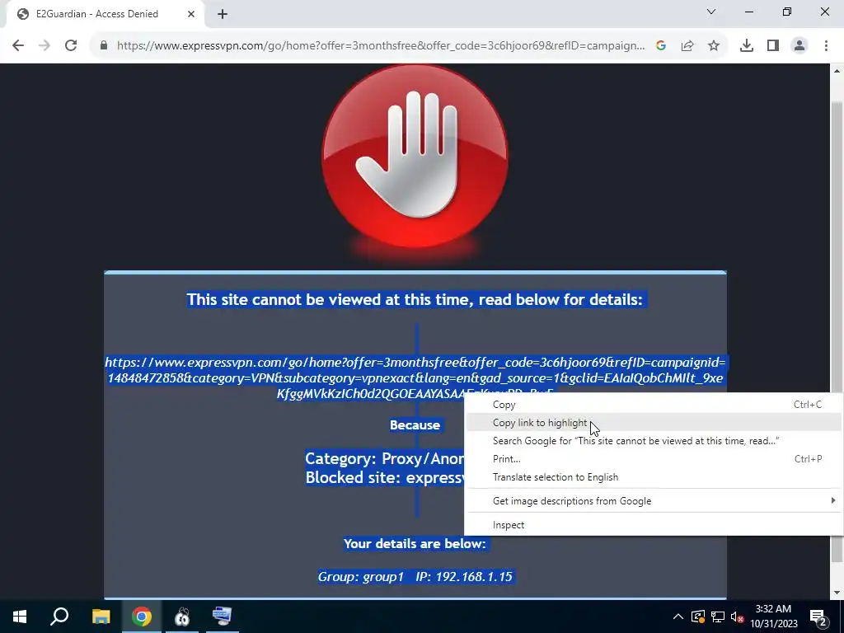Image resolution: width=844 pixels, height=633 pixels.
Task: Click the Chrome taskbar icon
Action: click(142, 617)
